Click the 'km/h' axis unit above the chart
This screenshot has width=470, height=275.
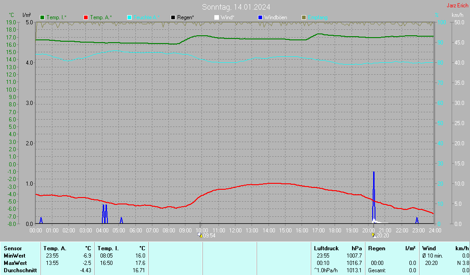pyautogui.click(x=458, y=15)
